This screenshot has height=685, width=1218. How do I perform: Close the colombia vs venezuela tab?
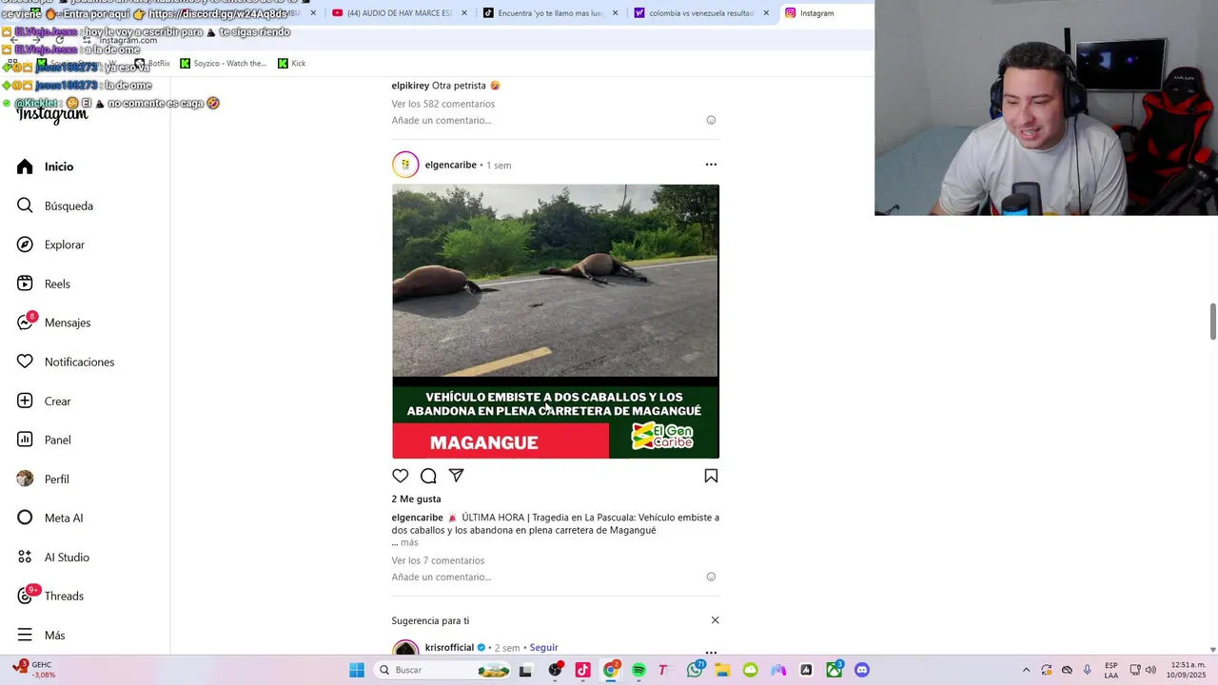pos(766,13)
